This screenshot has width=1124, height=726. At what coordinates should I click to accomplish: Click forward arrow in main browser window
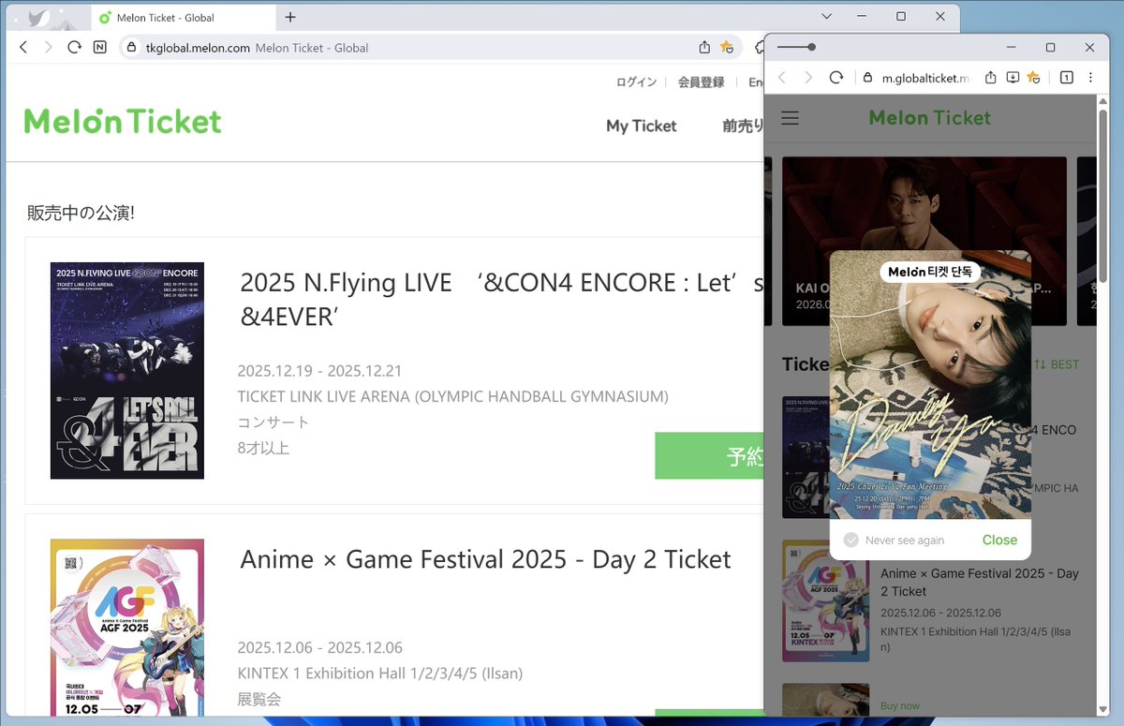[x=49, y=47]
